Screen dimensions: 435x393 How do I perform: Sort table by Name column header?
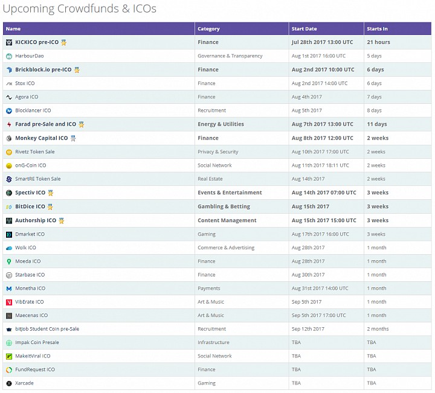pos(98,29)
